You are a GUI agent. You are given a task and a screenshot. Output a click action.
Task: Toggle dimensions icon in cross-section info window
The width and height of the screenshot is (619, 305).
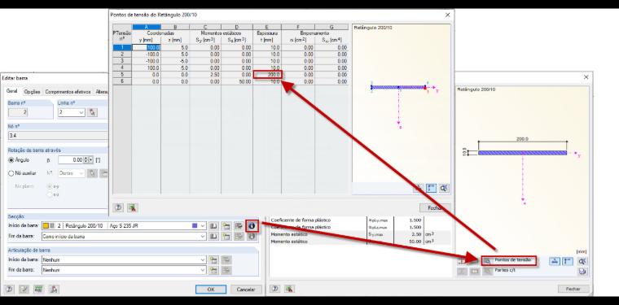pyautogui.click(x=568, y=261)
